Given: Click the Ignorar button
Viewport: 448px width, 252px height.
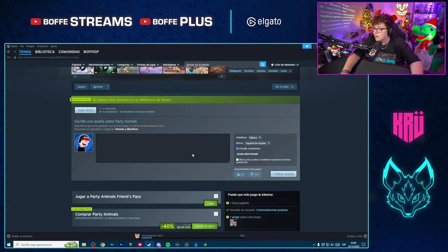Looking at the screenshot, I should (98, 87).
